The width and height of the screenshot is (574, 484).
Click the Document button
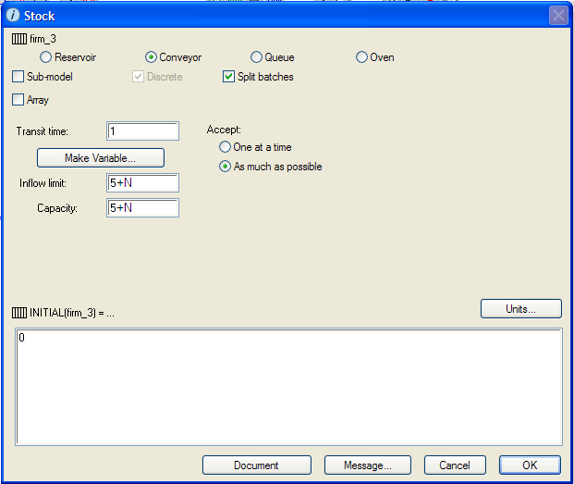tap(257, 465)
